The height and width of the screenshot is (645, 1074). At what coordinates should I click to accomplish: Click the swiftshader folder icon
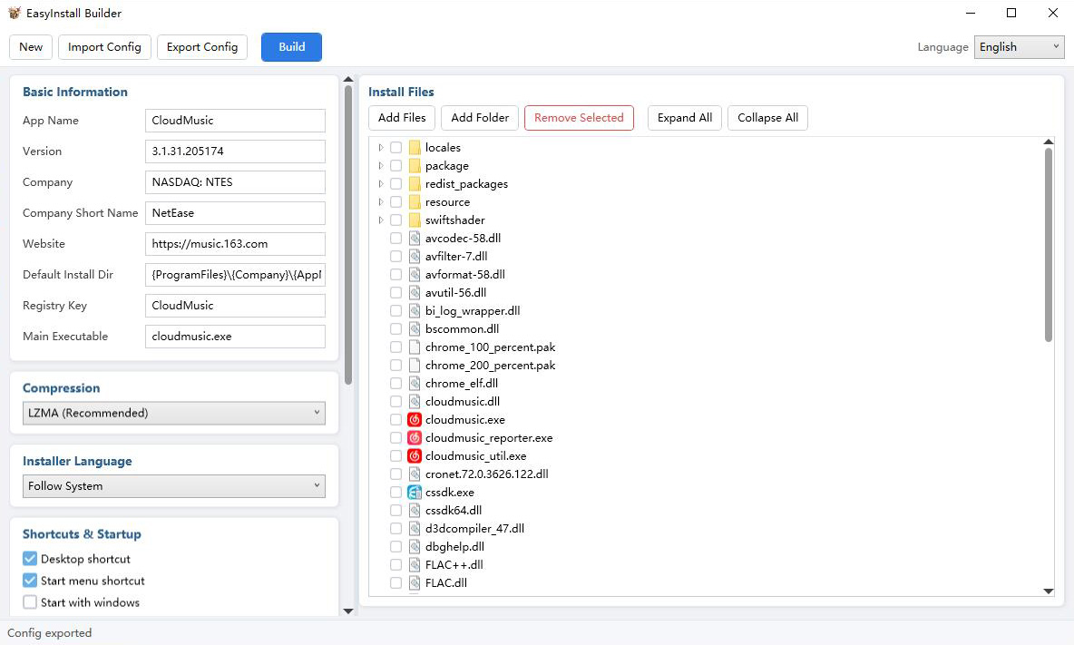[x=415, y=220]
